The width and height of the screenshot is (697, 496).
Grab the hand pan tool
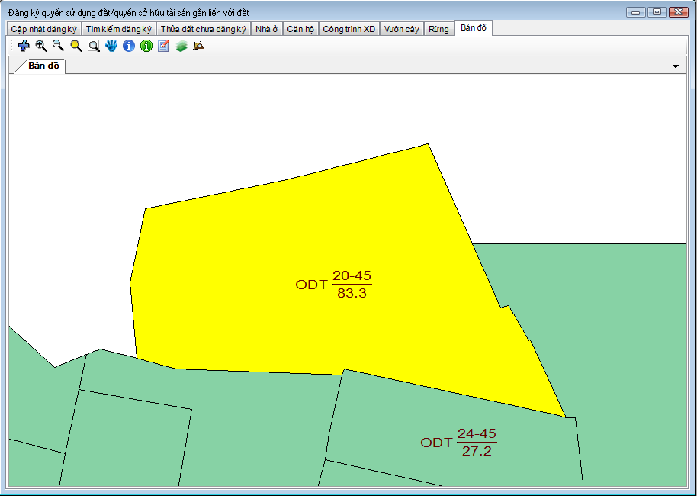pos(112,46)
